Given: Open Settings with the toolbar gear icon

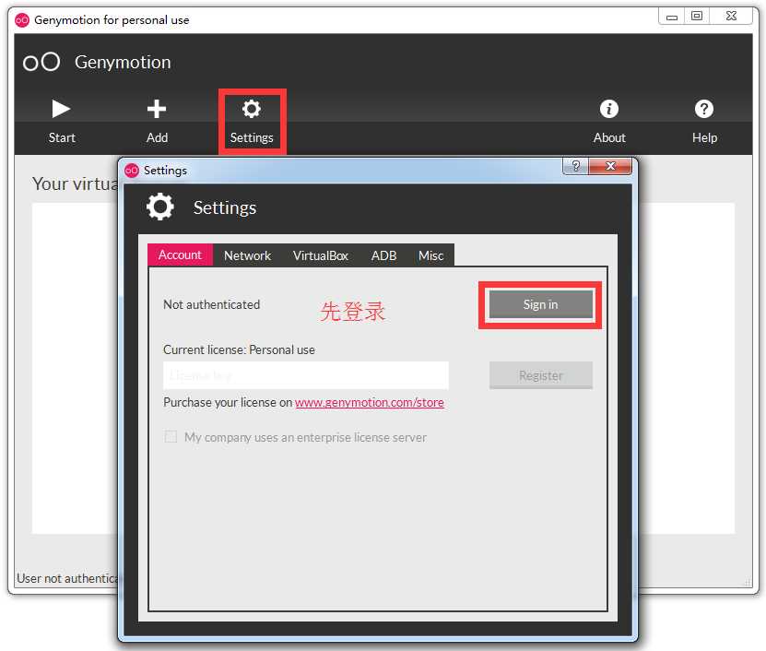Looking at the screenshot, I should (x=252, y=109).
